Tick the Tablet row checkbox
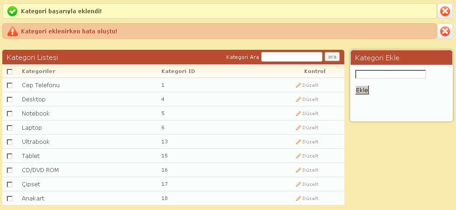The height and width of the screenshot is (210, 456). coord(10,156)
